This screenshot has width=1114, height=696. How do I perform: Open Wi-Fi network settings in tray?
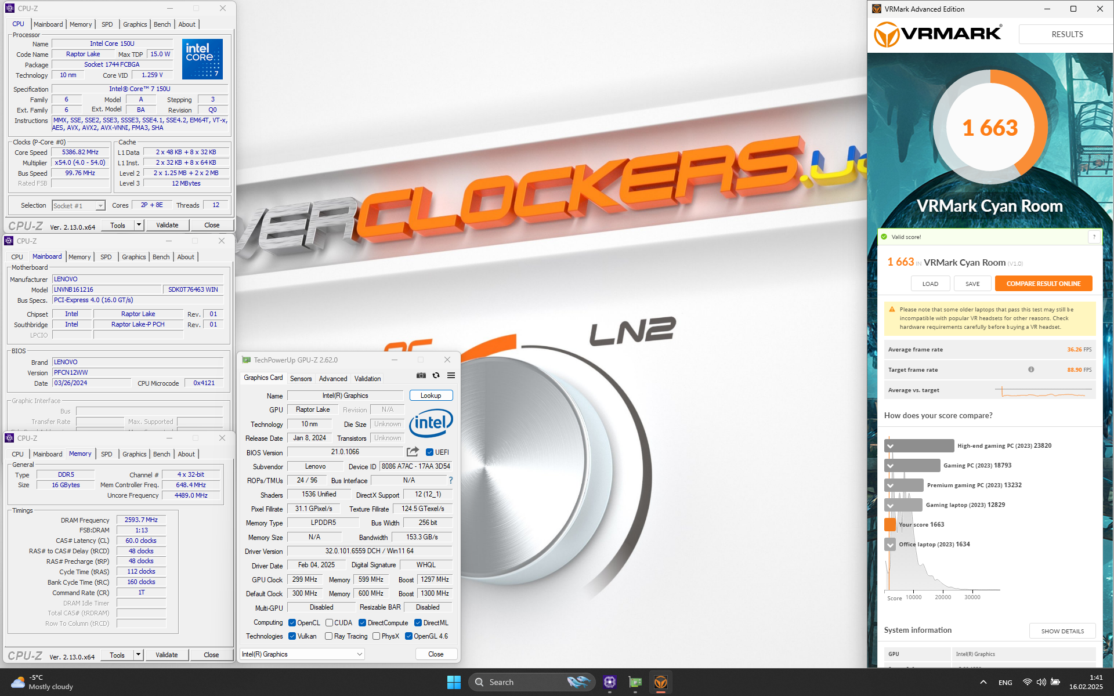coord(1027,682)
